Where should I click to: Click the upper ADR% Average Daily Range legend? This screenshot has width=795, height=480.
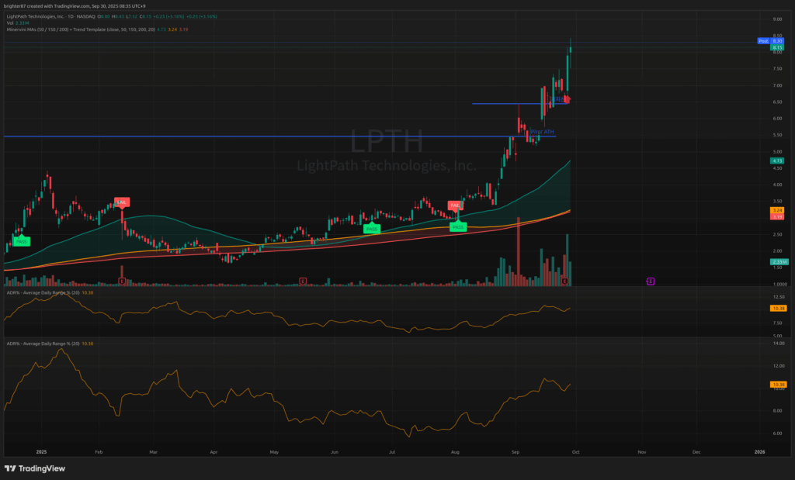(50, 292)
